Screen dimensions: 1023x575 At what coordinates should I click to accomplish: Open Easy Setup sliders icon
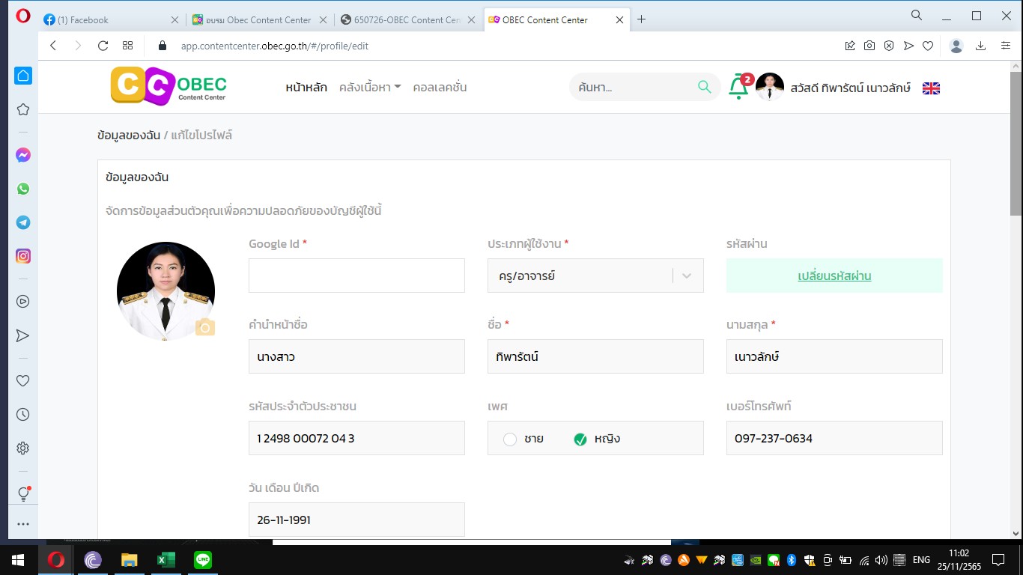1005,46
